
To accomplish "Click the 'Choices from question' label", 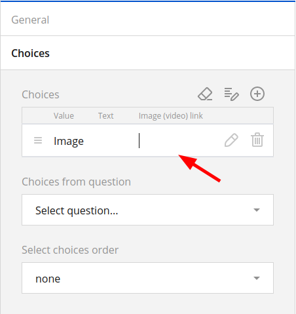I will pyautogui.click(x=77, y=182).
